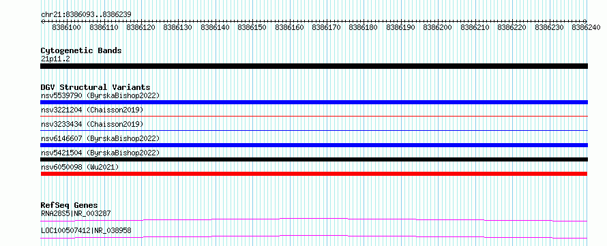Click ruler position 8386170
This screenshot has width=607, height=246.
(326, 27)
